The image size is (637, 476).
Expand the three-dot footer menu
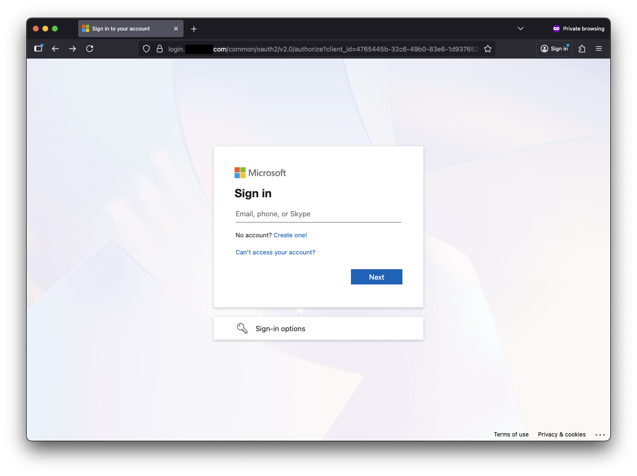tap(600, 435)
